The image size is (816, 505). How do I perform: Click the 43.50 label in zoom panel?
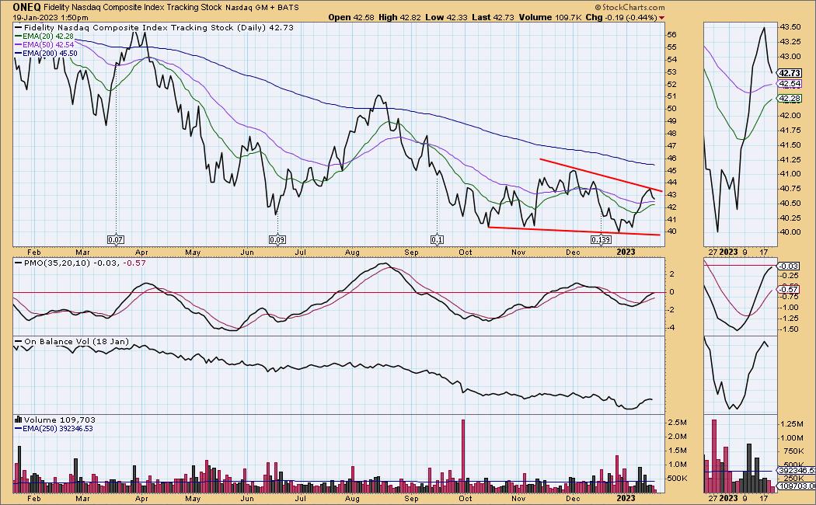tap(790, 27)
